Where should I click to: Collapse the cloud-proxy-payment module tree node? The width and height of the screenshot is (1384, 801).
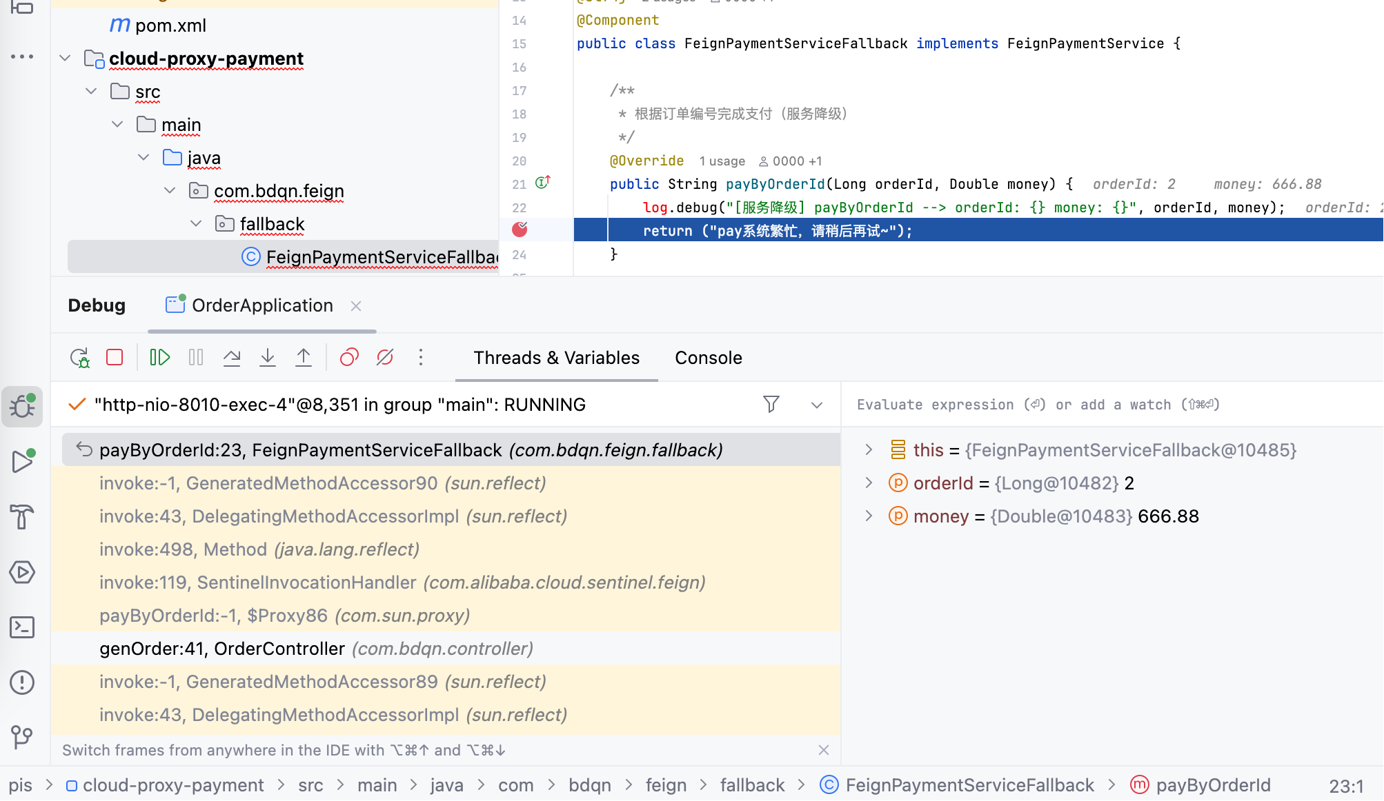pos(66,59)
